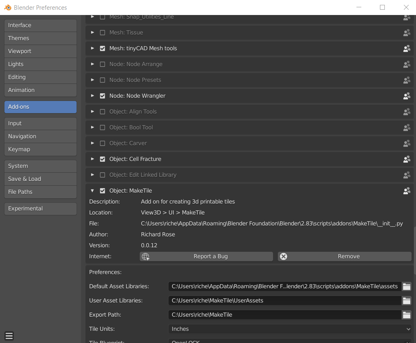Click community icon on Node Wrangler row

(407, 96)
